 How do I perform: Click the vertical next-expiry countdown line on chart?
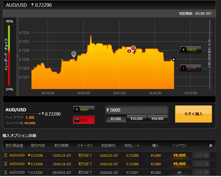click(x=209, y=54)
